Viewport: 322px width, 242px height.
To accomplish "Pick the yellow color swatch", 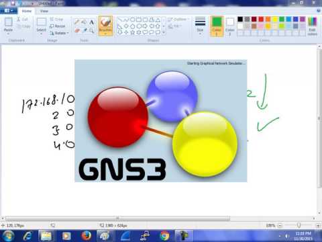I will pyautogui.click(x=275, y=19).
